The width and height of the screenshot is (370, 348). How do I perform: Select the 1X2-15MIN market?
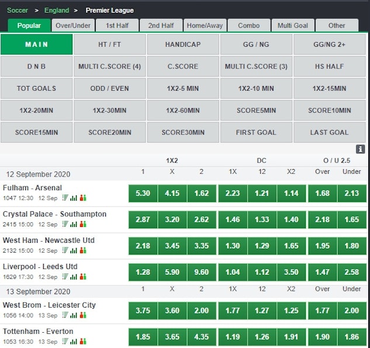click(330, 88)
